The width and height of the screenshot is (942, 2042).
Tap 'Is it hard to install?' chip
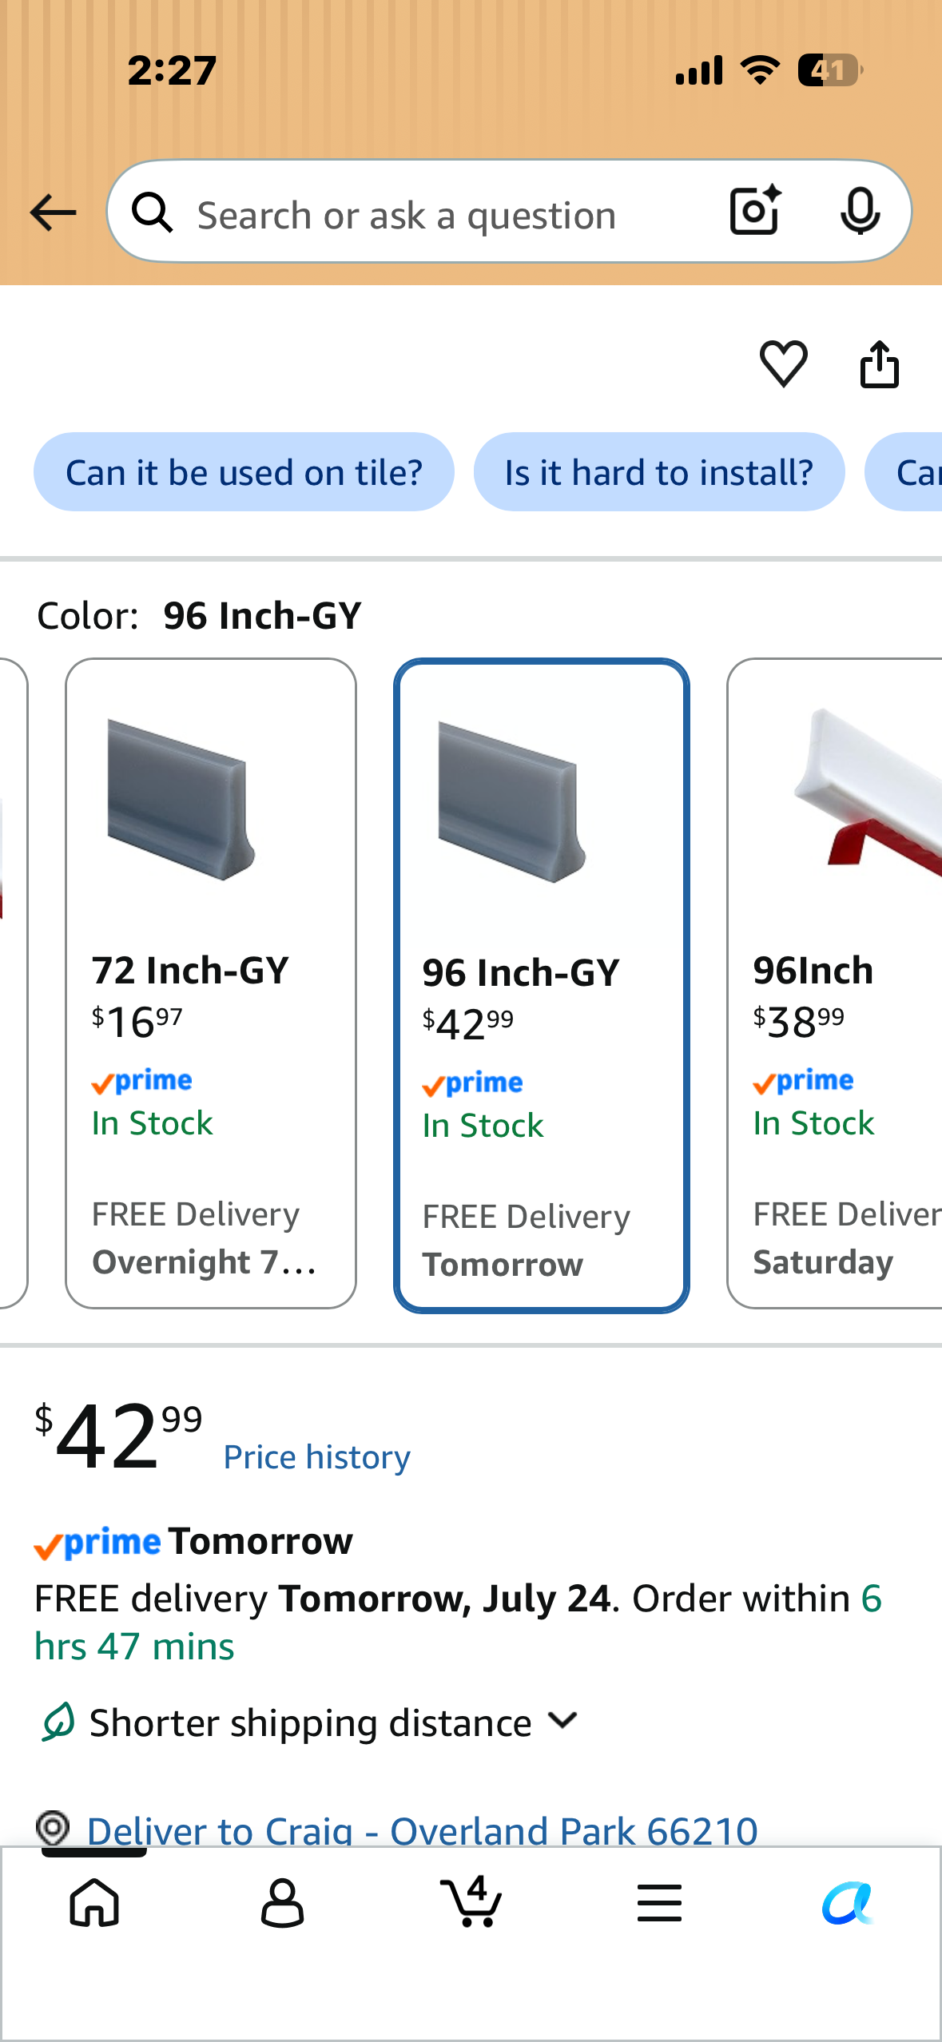click(659, 472)
